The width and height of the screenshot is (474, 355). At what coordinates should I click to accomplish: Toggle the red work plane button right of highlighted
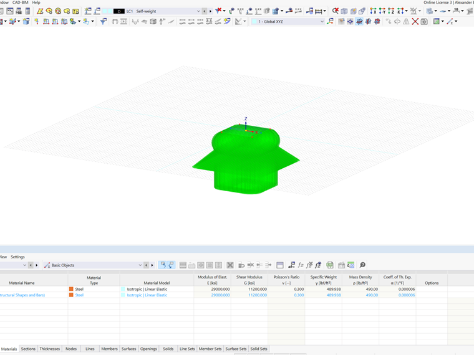[368, 21]
